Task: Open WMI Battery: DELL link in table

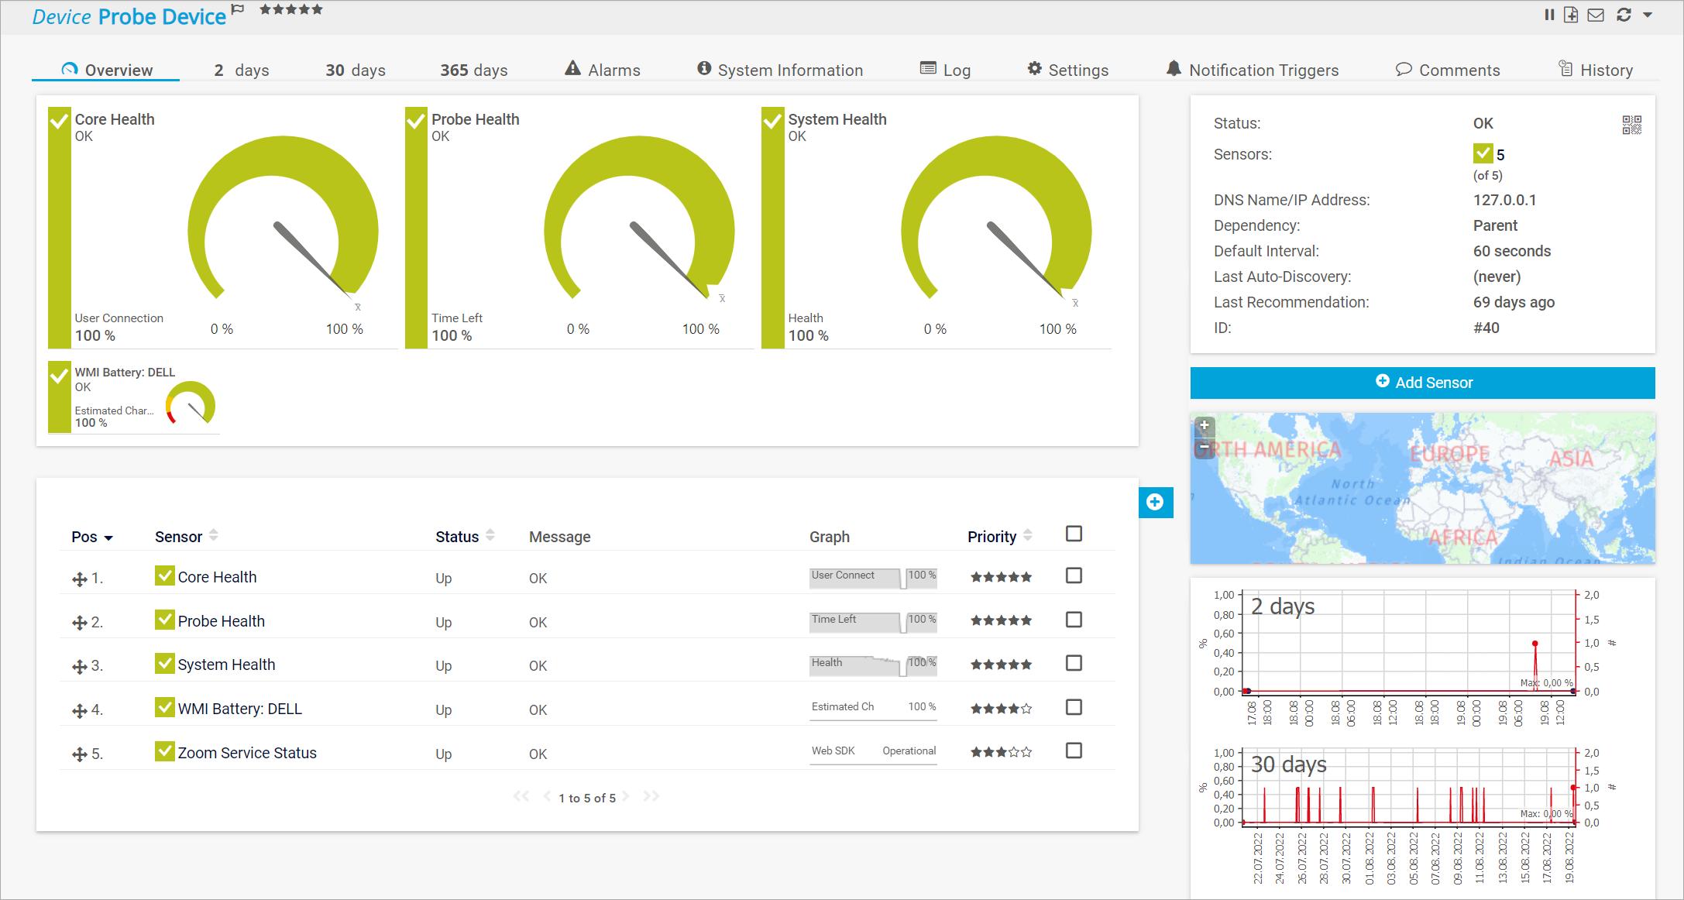Action: pyautogui.click(x=240, y=709)
